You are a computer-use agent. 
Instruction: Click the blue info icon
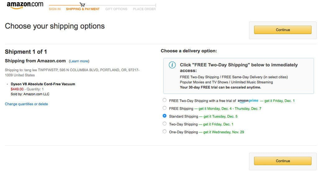click(172, 65)
